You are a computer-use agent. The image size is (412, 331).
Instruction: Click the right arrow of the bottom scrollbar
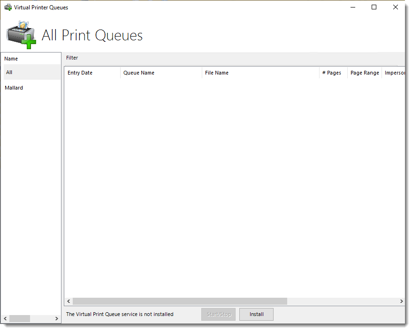coord(402,301)
